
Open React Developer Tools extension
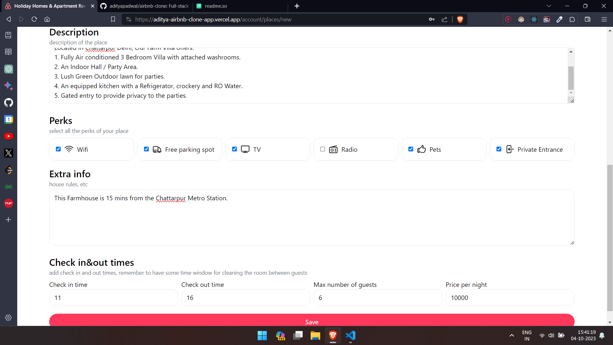(534, 19)
